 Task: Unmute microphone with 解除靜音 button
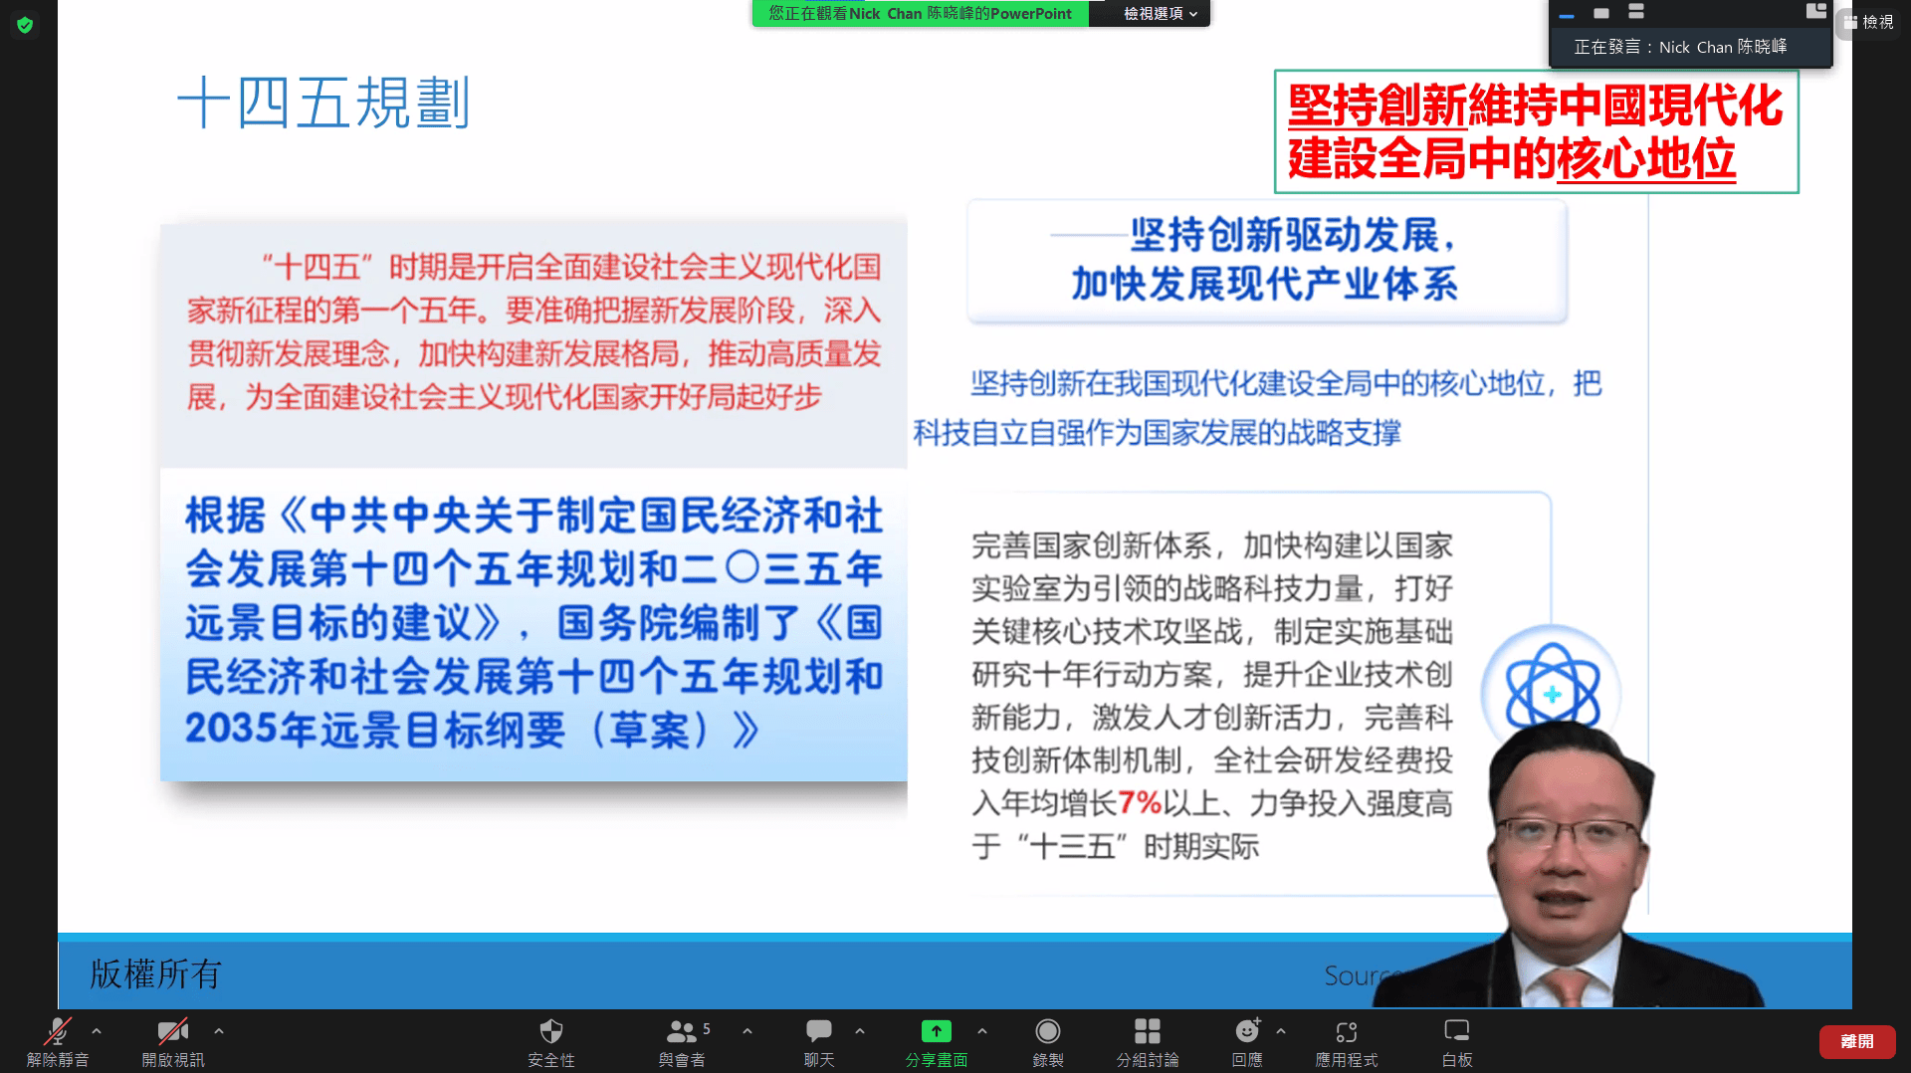[x=58, y=1031]
